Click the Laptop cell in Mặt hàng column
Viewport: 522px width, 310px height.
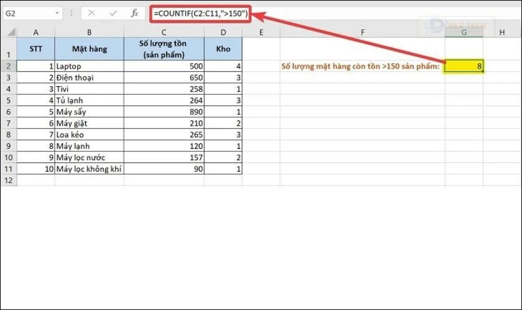89,65
